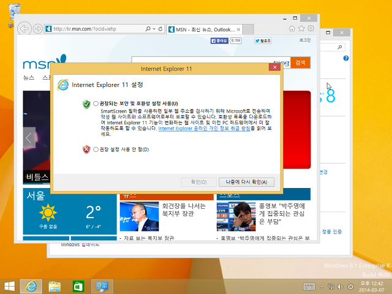392x294 pixels.
Task: Click the 나중에 다시 확인 button
Action: tap(246, 182)
